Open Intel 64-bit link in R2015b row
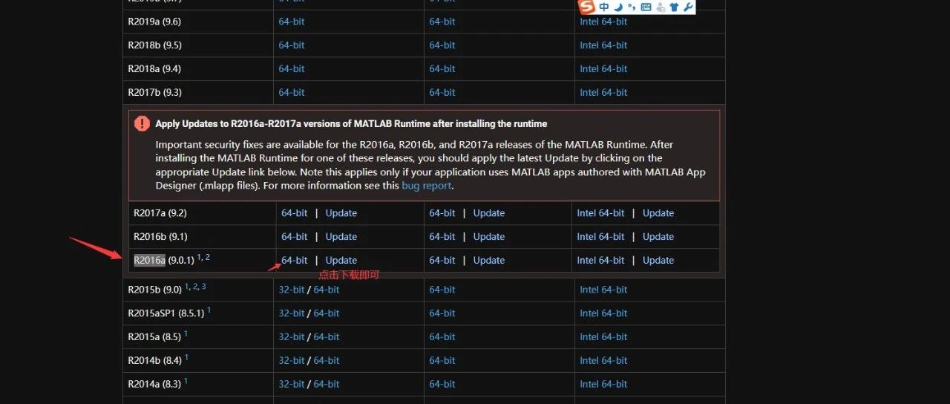The image size is (950, 404). (603, 290)
